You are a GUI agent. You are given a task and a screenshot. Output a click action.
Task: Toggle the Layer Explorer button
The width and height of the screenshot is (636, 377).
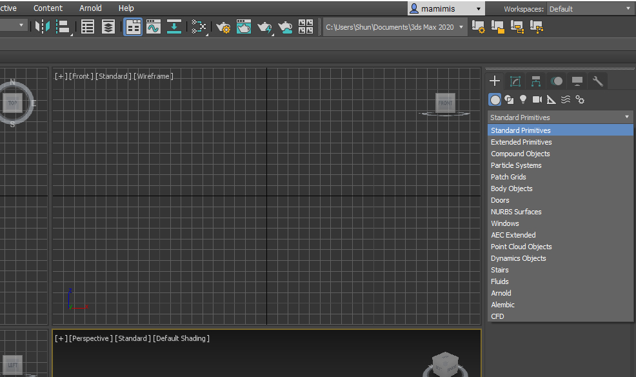[x=108, y=26]
